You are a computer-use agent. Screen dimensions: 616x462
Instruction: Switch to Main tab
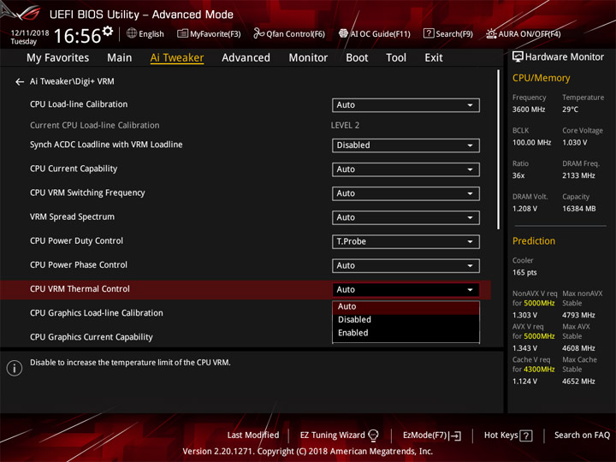click(x=120, y=58)
